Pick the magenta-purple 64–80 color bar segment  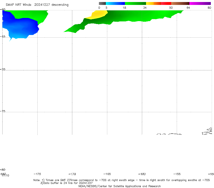click(x=200, y=3)
